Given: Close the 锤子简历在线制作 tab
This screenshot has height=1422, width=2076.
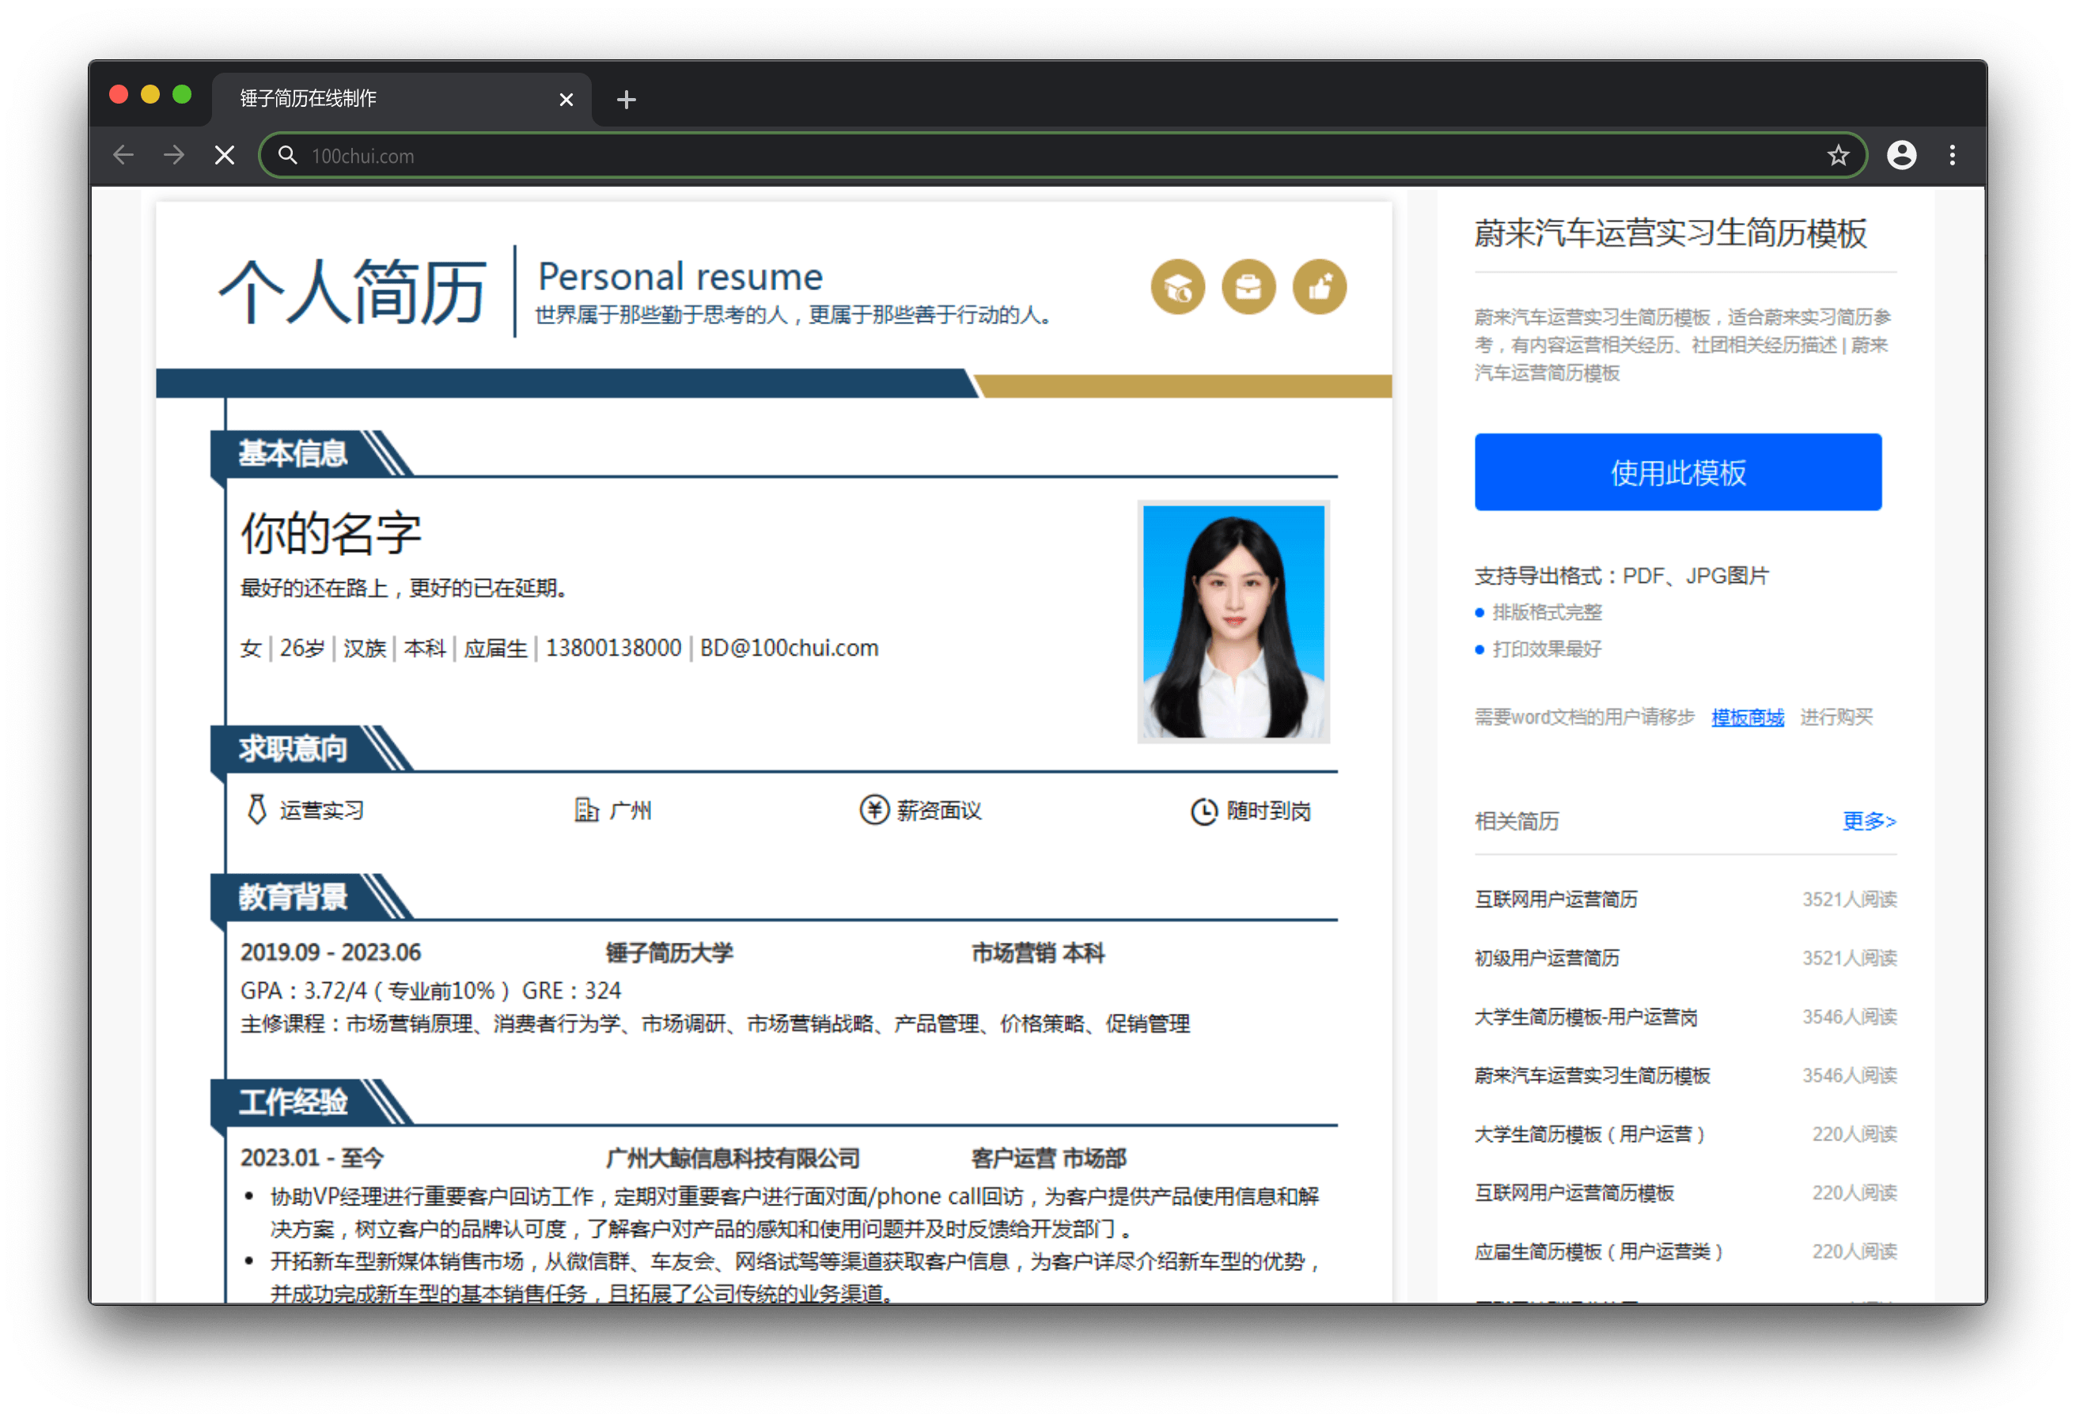Looking at the screenshot, I should tap(566, 99).
